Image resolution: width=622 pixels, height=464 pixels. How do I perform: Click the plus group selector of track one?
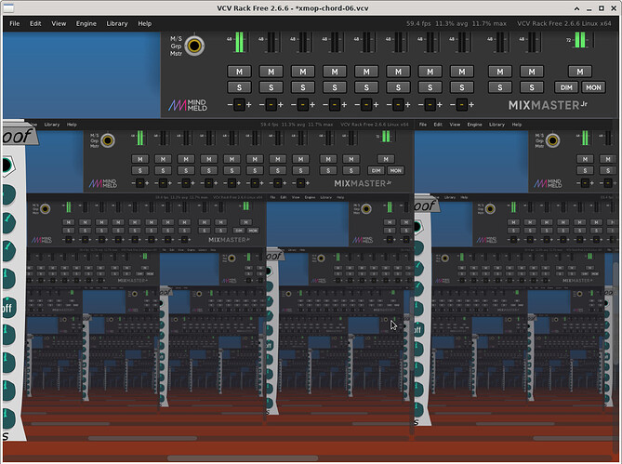coord(249,105)
